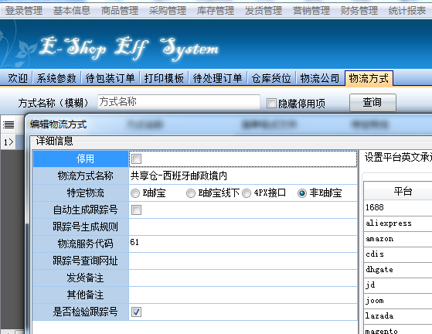
Task: Enable 自动生成跟踪号 checkbox
Action: point(136,210)
